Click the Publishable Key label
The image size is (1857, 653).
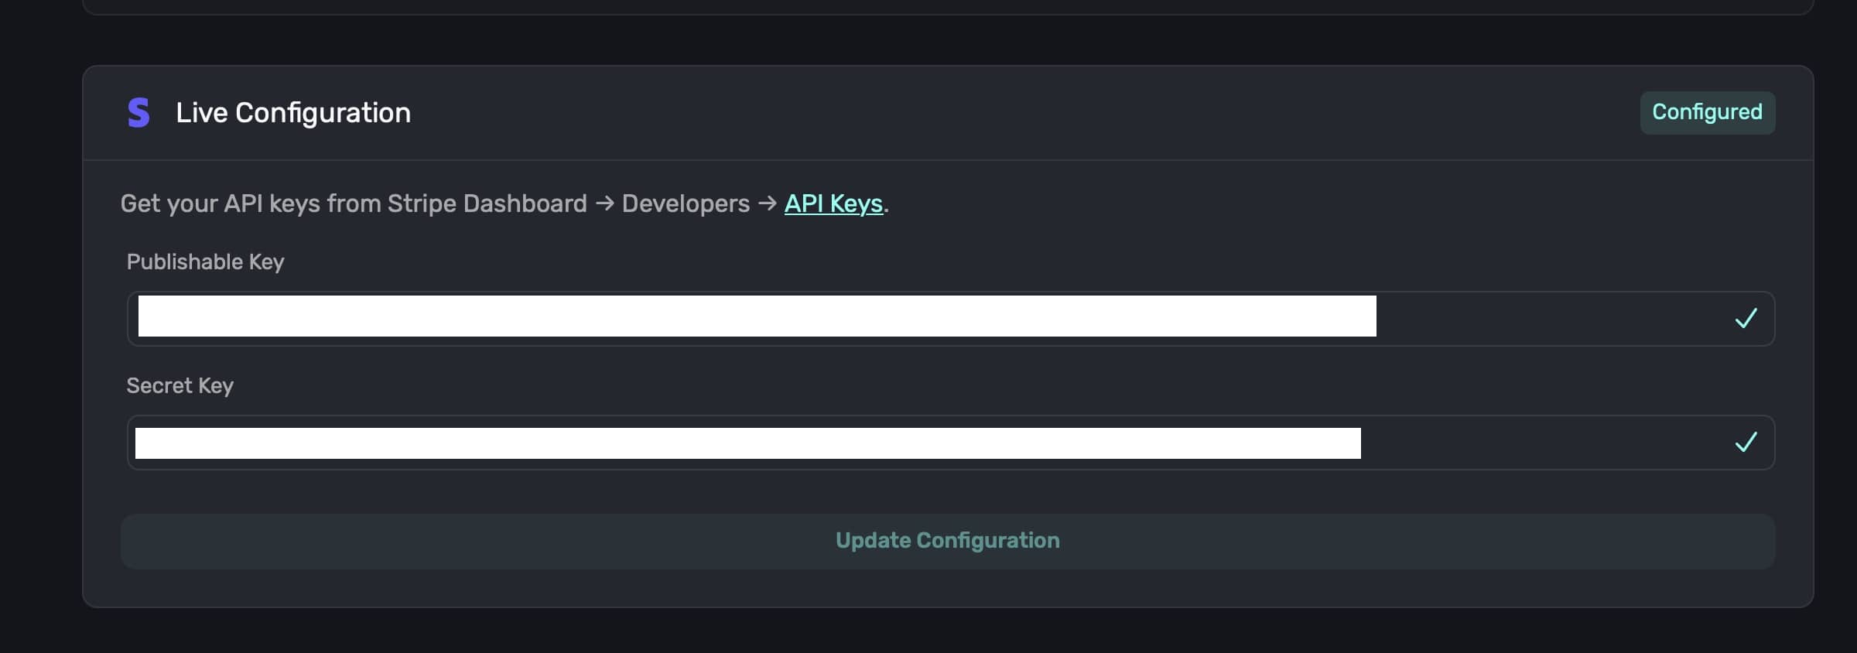coord(205,262)
